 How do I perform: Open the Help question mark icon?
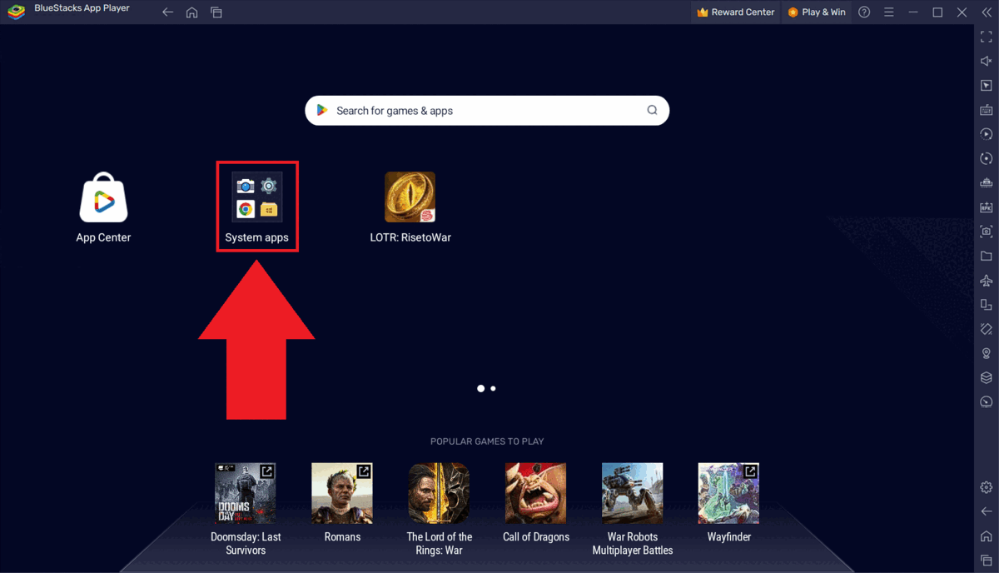864,12
